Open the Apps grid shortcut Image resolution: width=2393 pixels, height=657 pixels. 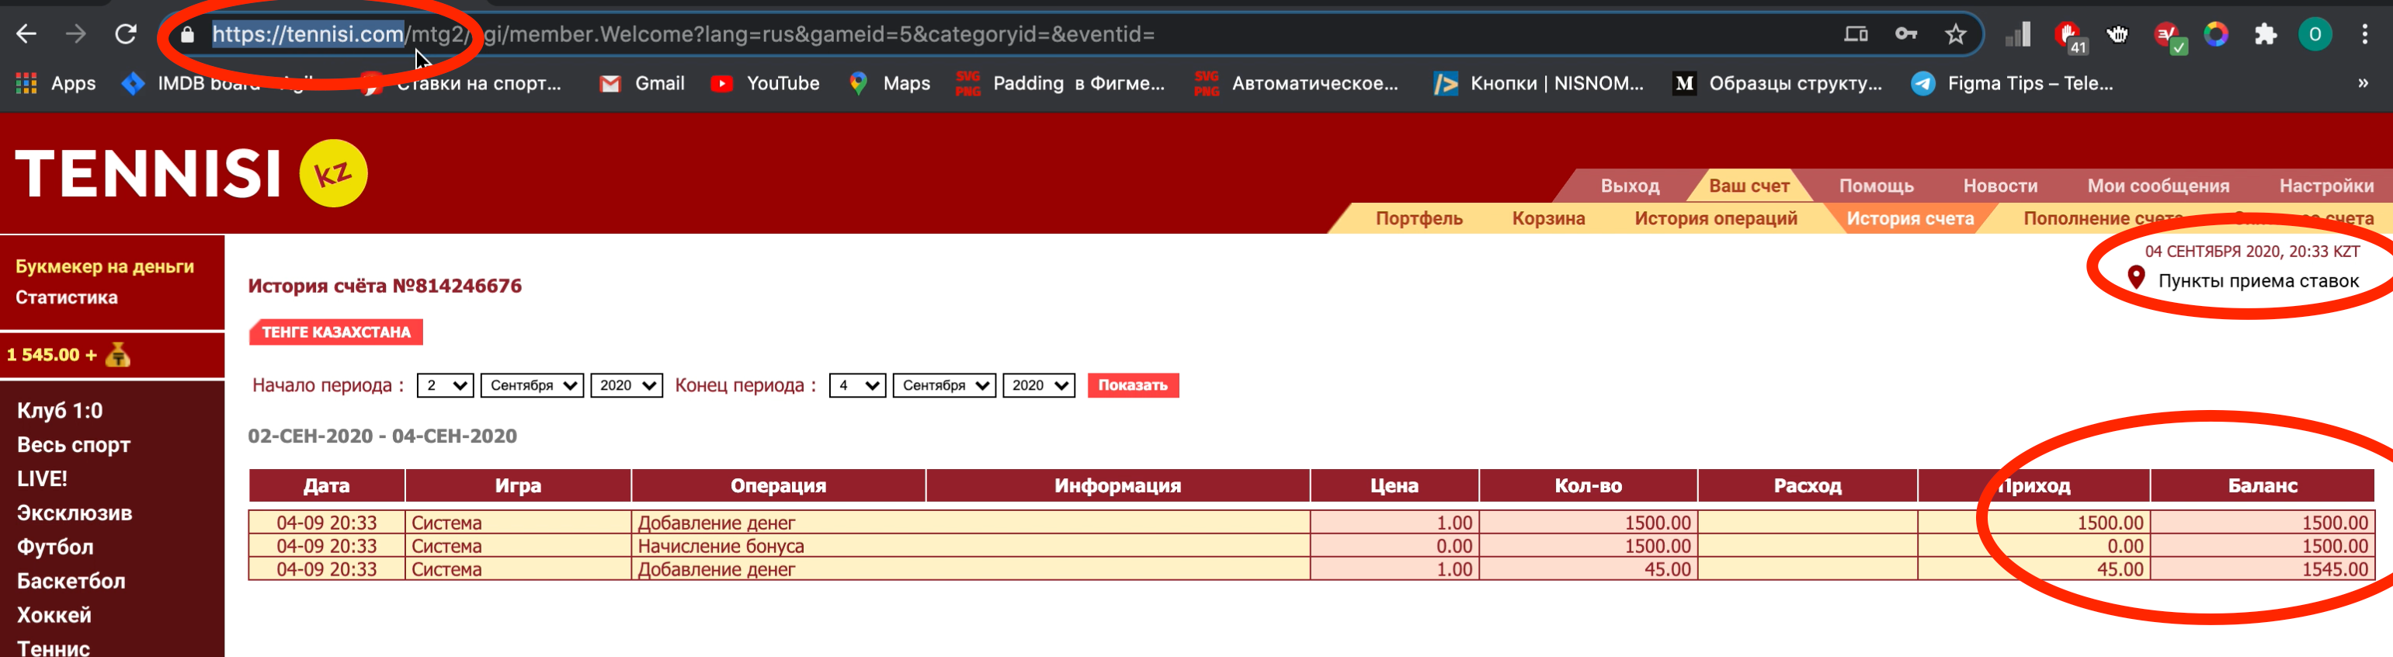click(56, 84)
